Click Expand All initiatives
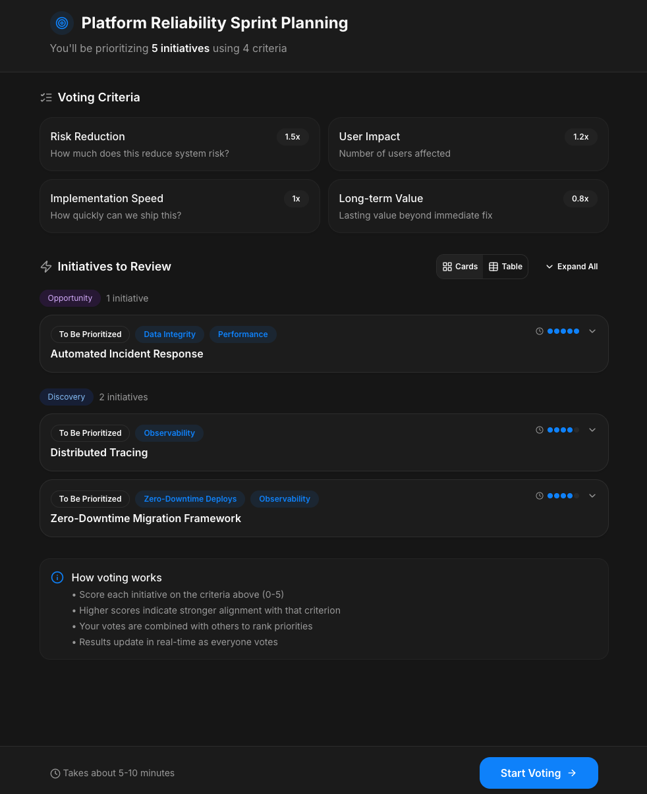Image resolution: width=647 pixels, height=794 pixels. coord(571,267)
